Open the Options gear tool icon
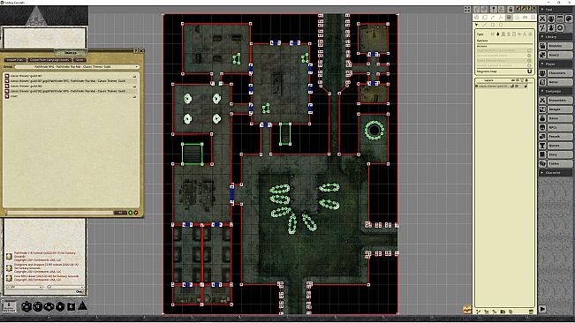 [x=560, y=28]
